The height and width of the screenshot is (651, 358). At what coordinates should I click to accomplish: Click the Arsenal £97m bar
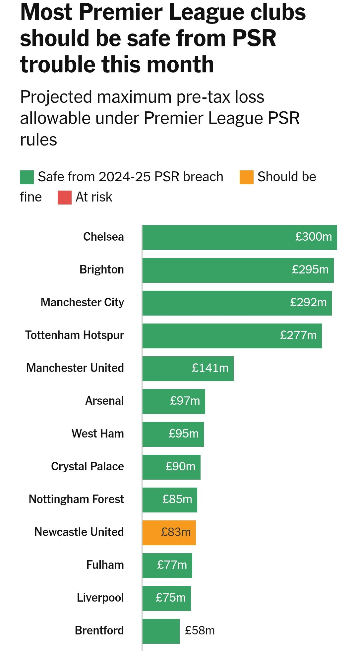coord(174,401)
